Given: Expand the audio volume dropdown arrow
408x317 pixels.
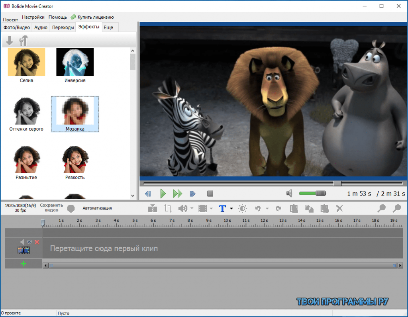Looking at the screenshot, I should point(192,208).
